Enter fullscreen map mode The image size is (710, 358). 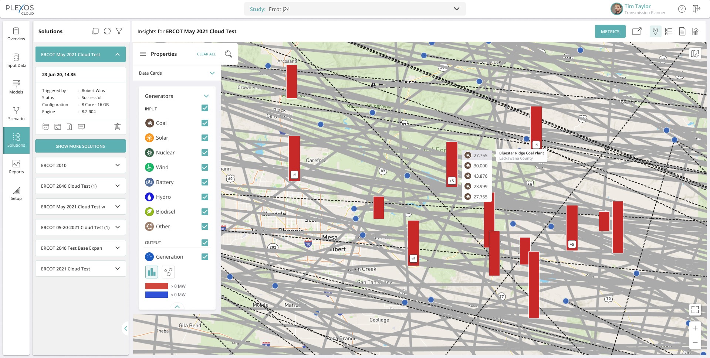(695, 310)
